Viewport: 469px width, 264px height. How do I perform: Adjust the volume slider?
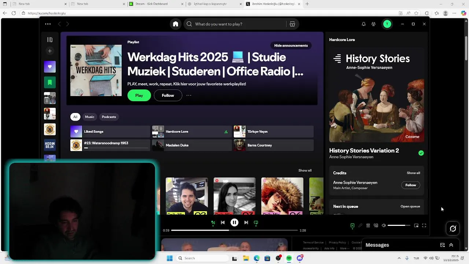click(399, 225)
